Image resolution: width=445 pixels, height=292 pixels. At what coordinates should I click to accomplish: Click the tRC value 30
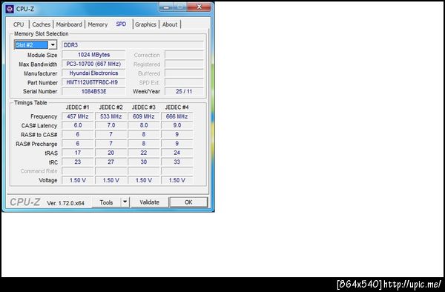point(144,162)
